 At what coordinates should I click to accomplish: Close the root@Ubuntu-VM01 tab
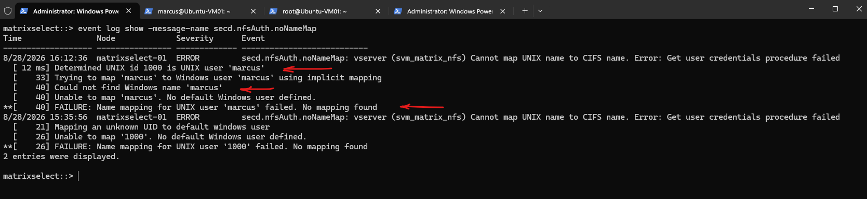click(378, 11)
